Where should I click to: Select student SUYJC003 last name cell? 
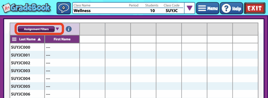point(27,71)
